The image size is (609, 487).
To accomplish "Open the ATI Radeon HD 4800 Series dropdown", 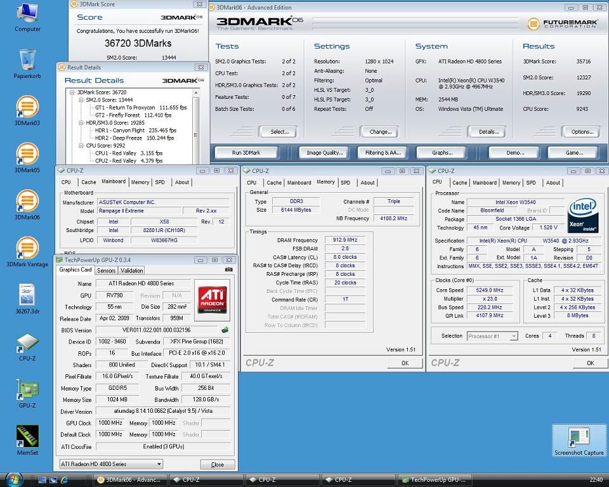I will pyautogui.click(x=110, y=464).
